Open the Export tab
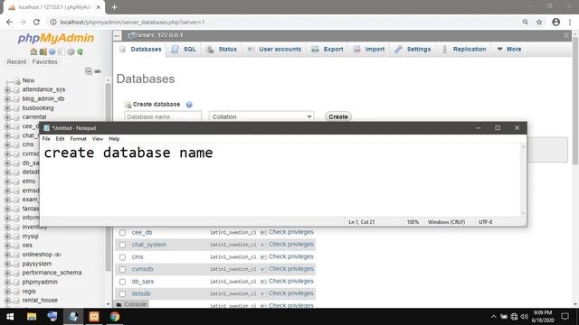Screen dimensions: 579x325 (327, 49)
